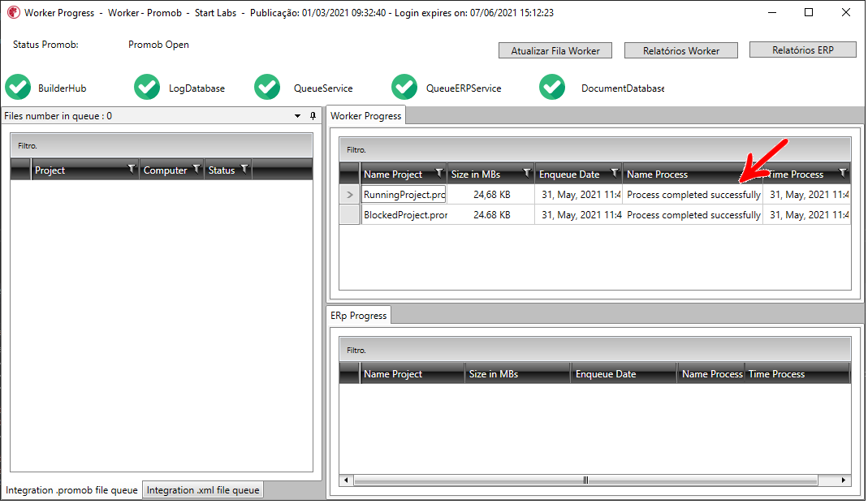Click the LogDatabase green check status icon

[x=147, y=88]
